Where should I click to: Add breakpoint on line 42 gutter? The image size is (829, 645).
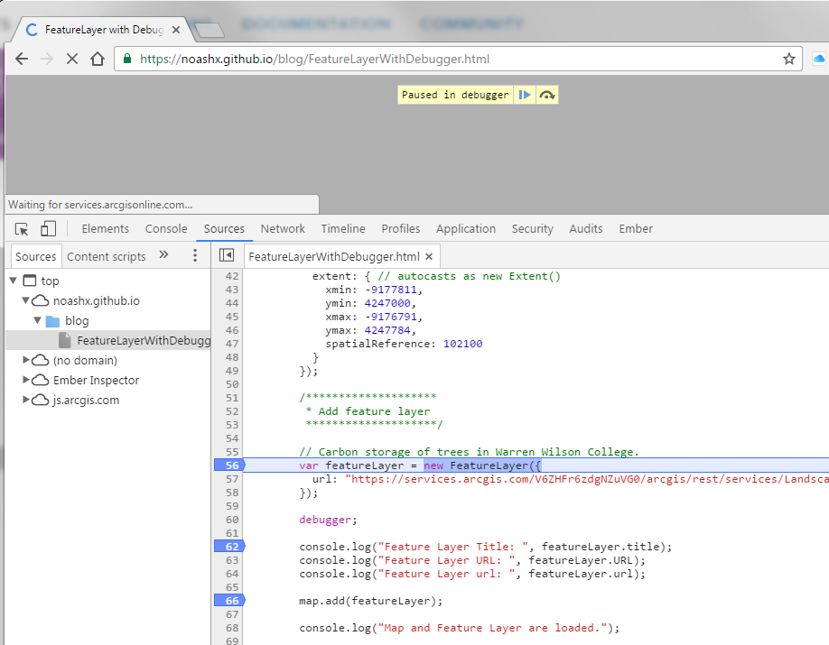[x=231, y=276]
